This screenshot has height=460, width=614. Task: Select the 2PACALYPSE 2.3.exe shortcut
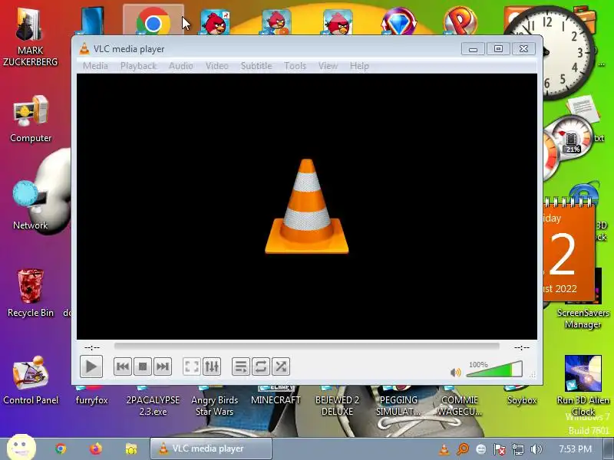153,401
